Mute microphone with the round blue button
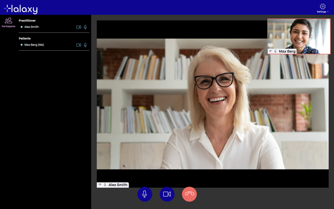This screenshot has width=334, height=209. pyautogui.click(x=145, y=194)
